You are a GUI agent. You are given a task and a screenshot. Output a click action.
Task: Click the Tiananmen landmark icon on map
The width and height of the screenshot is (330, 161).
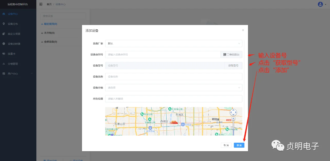pos(174,122)
